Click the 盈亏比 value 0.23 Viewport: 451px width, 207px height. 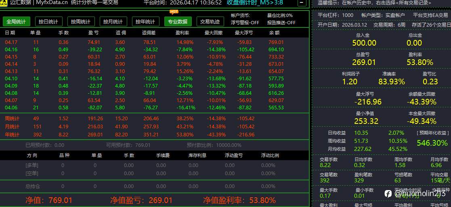click(430, 82)
